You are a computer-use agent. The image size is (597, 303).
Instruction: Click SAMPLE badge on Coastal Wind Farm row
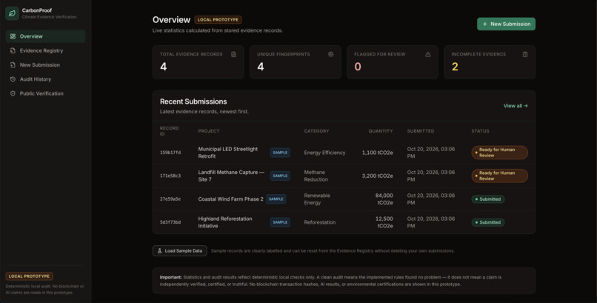tap(276, 199)
